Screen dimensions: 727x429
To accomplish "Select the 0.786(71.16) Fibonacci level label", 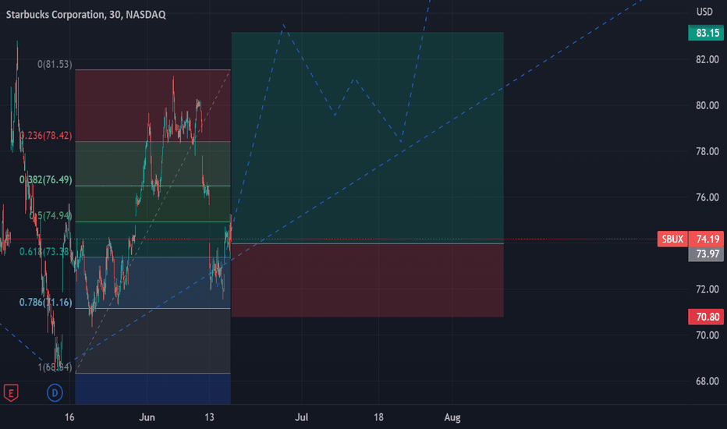I will point(46,303).
